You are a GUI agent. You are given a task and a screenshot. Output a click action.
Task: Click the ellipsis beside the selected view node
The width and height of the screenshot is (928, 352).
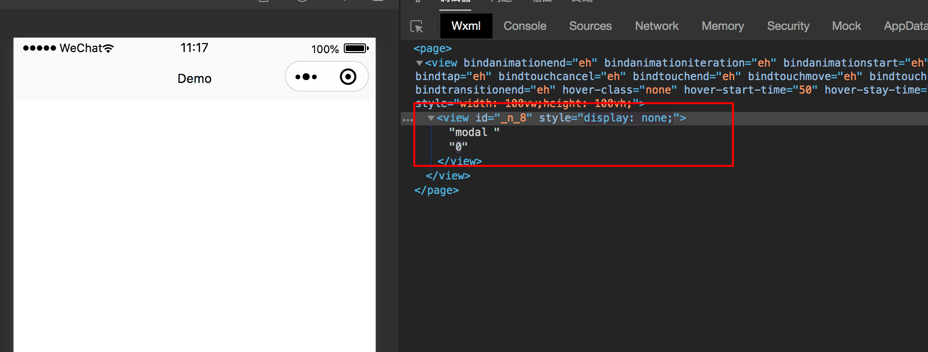(408, 119)
